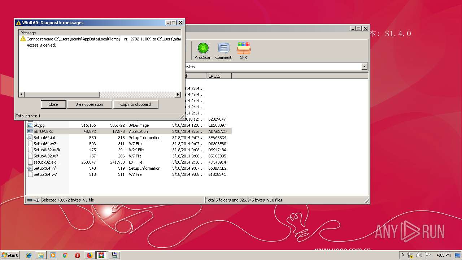Select the SetupW32.w7 file

tap(129, 156)
